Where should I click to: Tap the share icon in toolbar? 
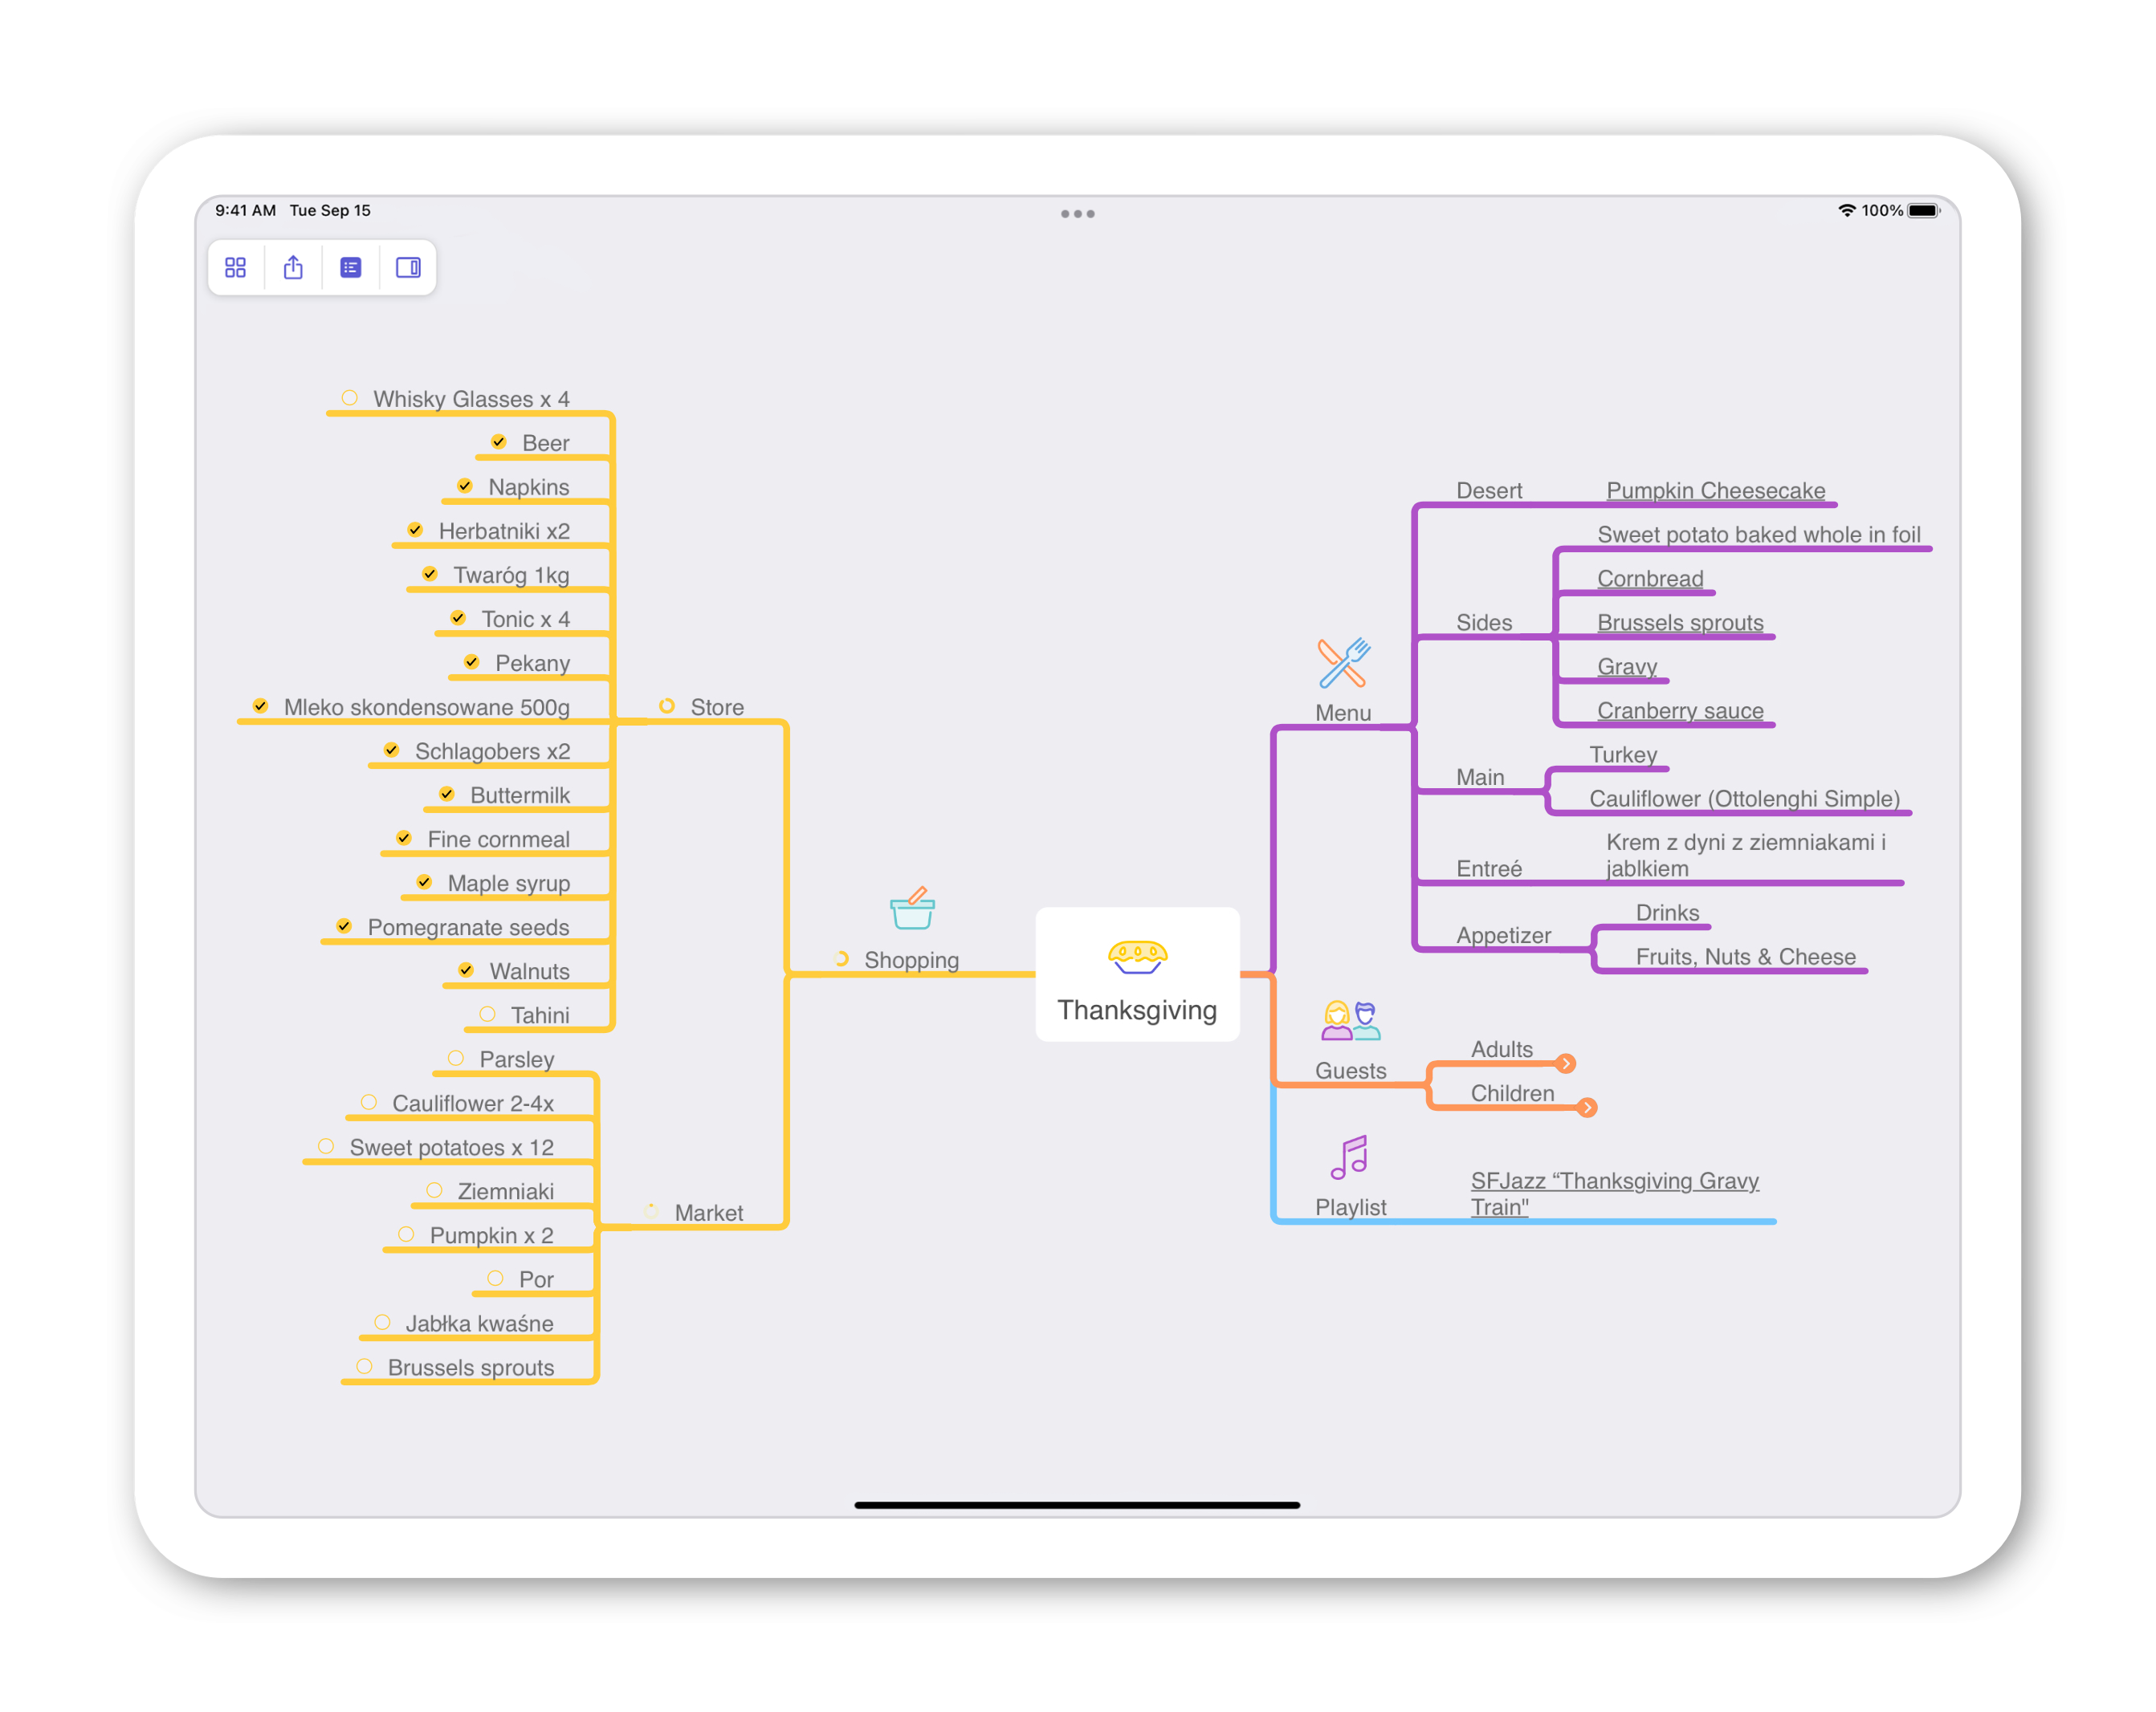[x=293, y=266]
